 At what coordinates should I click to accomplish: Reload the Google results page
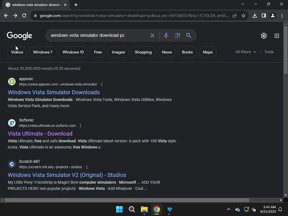click(x=24, y=16)
